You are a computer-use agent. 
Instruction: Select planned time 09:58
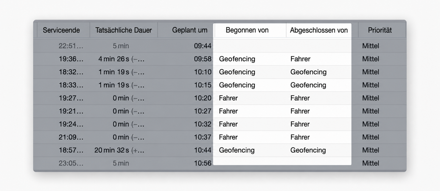[203, 59]
